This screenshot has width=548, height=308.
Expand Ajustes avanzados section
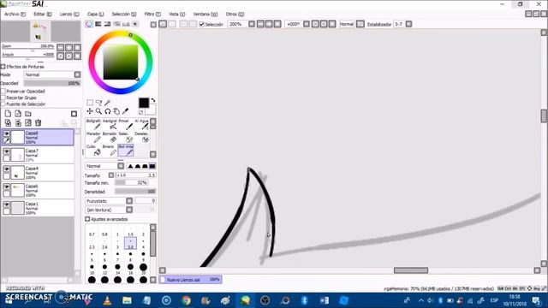pyautogui.click(x=87, y=219)
